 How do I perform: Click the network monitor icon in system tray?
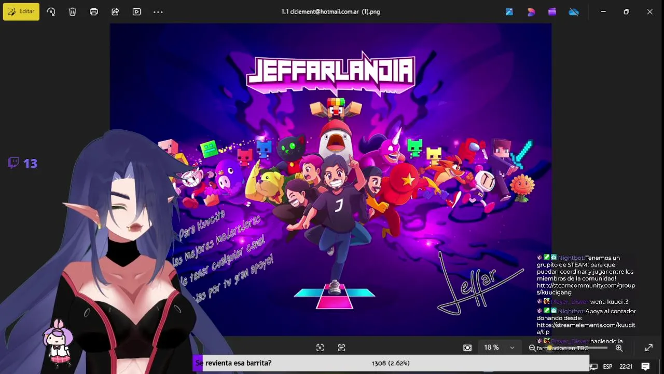(x=593, y=367)
